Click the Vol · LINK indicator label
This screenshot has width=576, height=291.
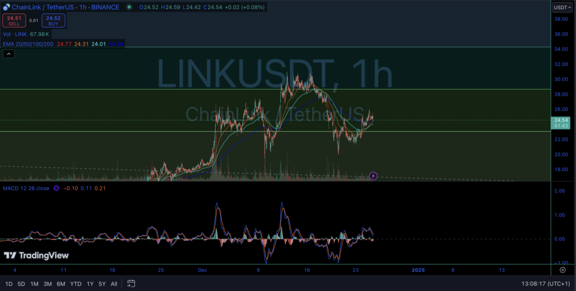15,34
